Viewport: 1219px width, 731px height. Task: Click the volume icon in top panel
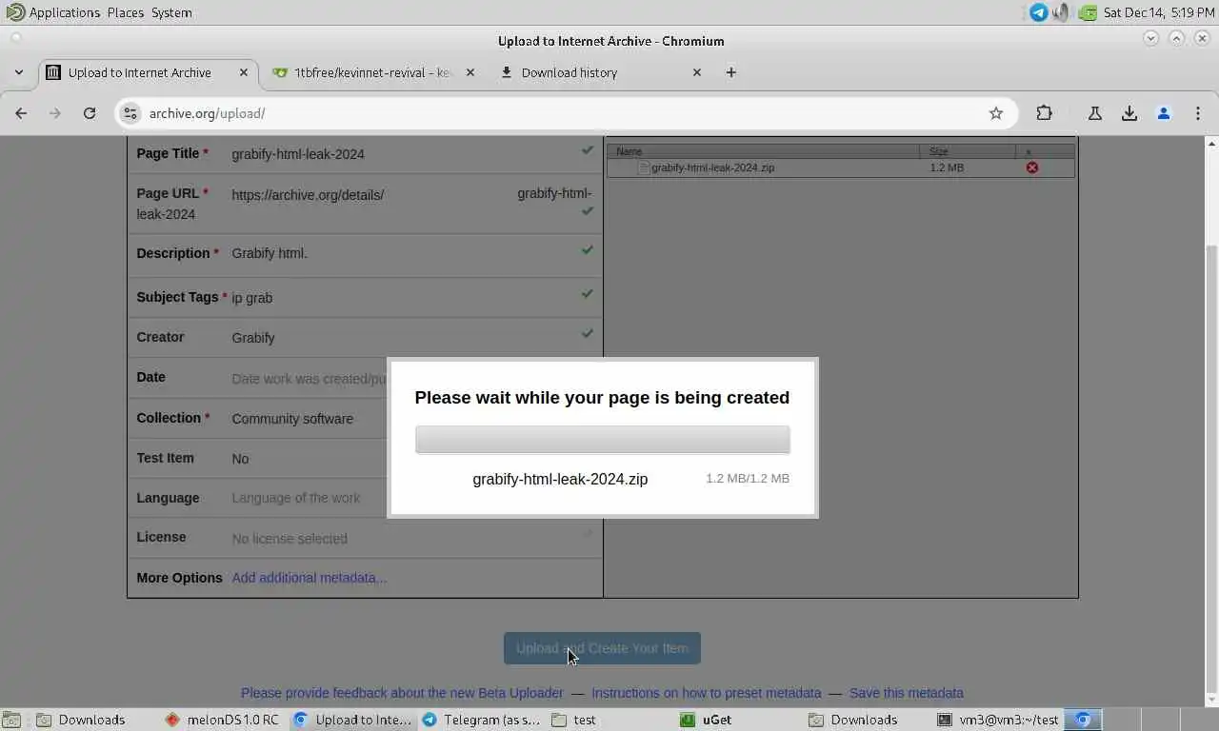pos(1062,12)
